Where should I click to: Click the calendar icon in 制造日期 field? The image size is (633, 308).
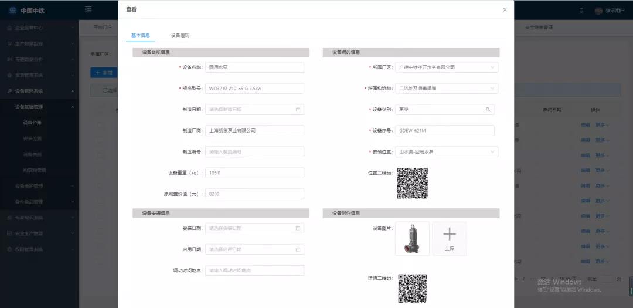[x=298, y=110]
